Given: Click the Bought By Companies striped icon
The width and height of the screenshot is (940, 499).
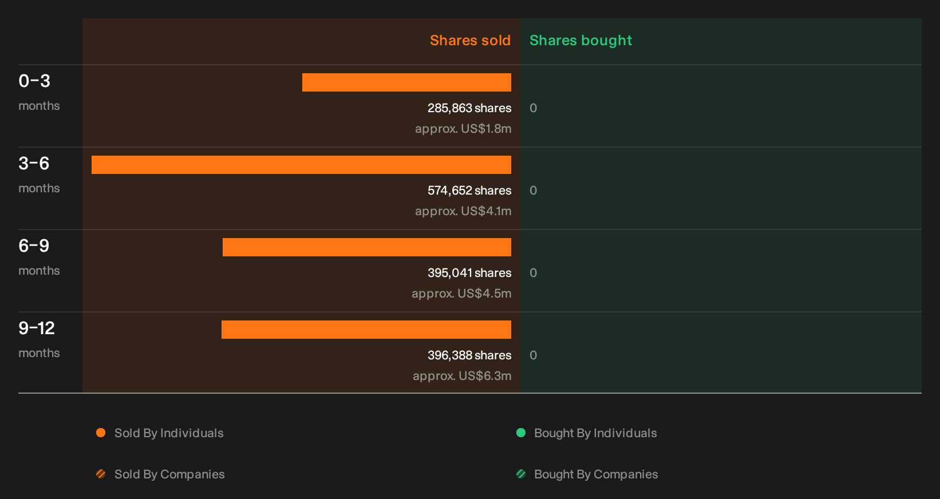Looking at the screenshot, I should 521,474.
